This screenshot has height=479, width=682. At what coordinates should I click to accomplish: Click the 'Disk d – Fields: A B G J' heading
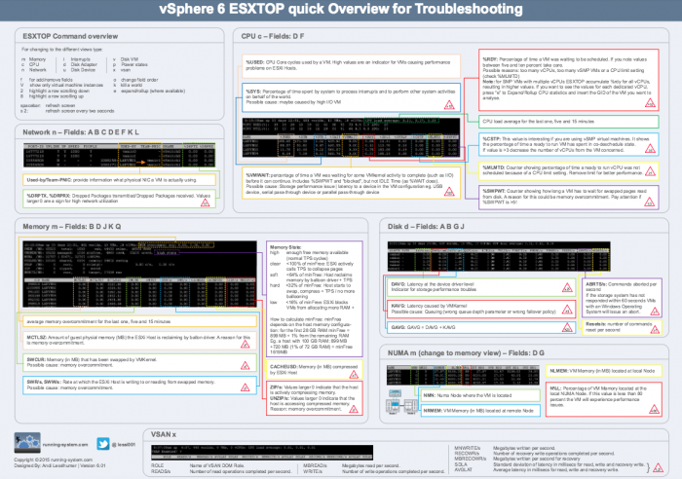[426, 227]
